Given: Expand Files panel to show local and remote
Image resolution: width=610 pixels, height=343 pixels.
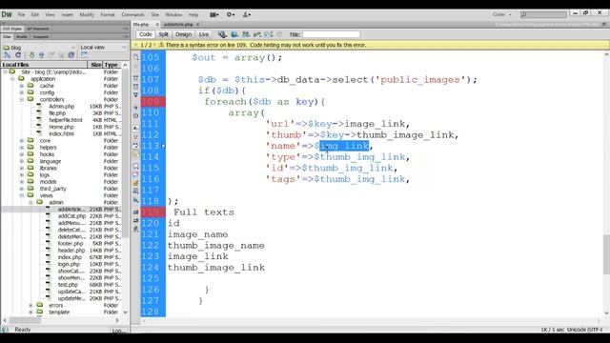Looking at the screenshot, I should [x=84, y=55].
